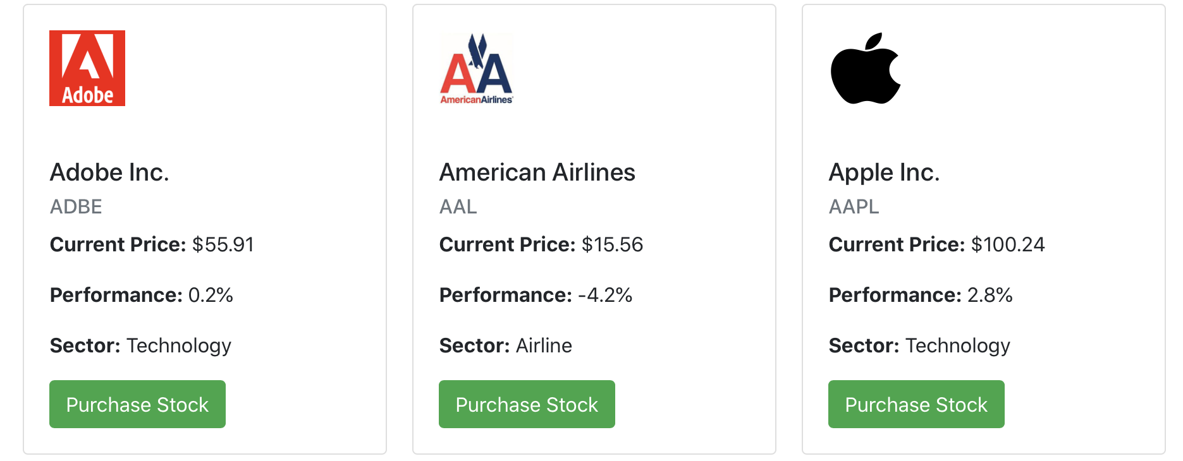This screenshot has width=1183, height=461.
Task: Select the Adobe Inc. title
Action: tap(109, 172)
